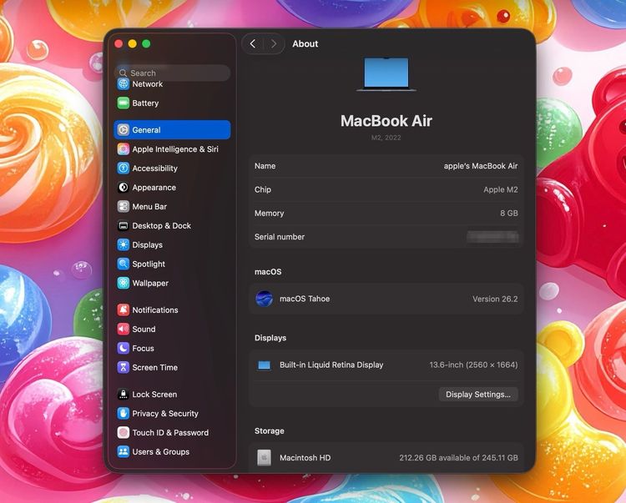Open the Focus moon icon

pyautogui.click(x=124, y=348)
